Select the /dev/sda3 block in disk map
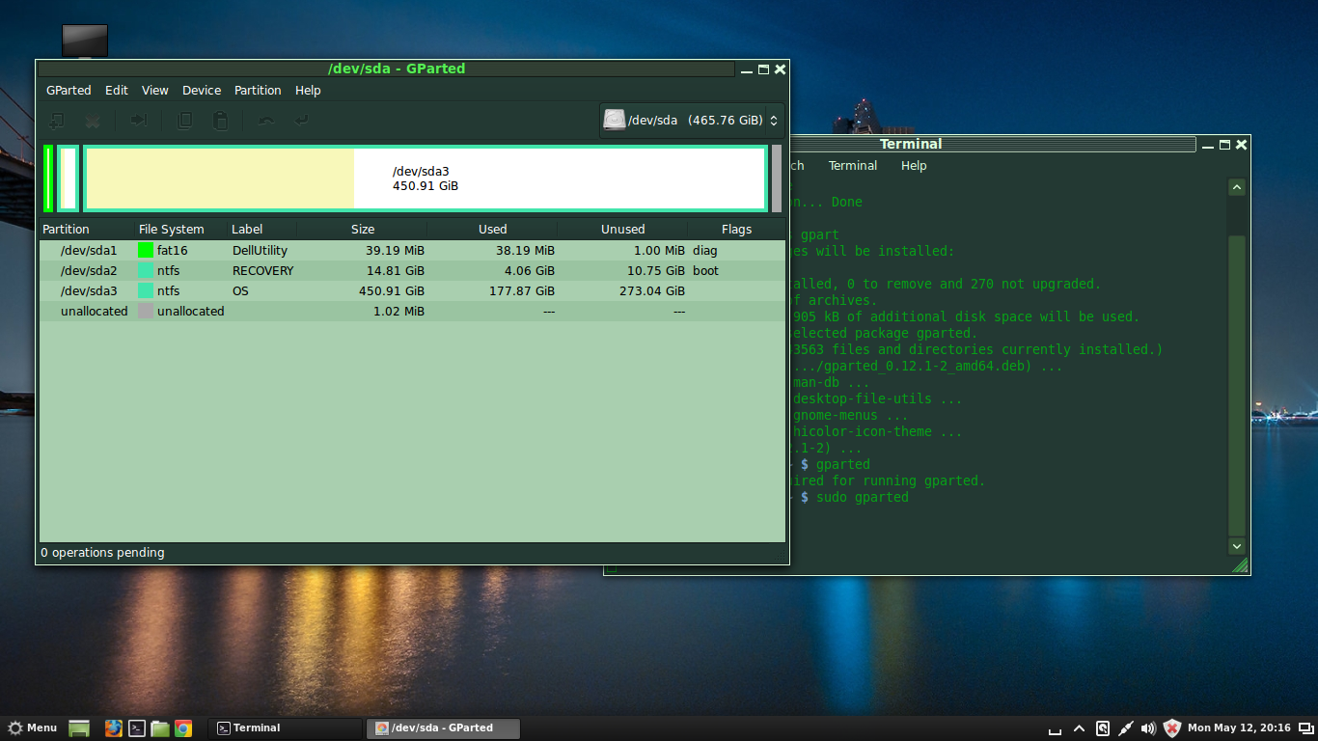Image resolution: width=1318 pixels, height=741 pixels. click(x=426, y=178)
